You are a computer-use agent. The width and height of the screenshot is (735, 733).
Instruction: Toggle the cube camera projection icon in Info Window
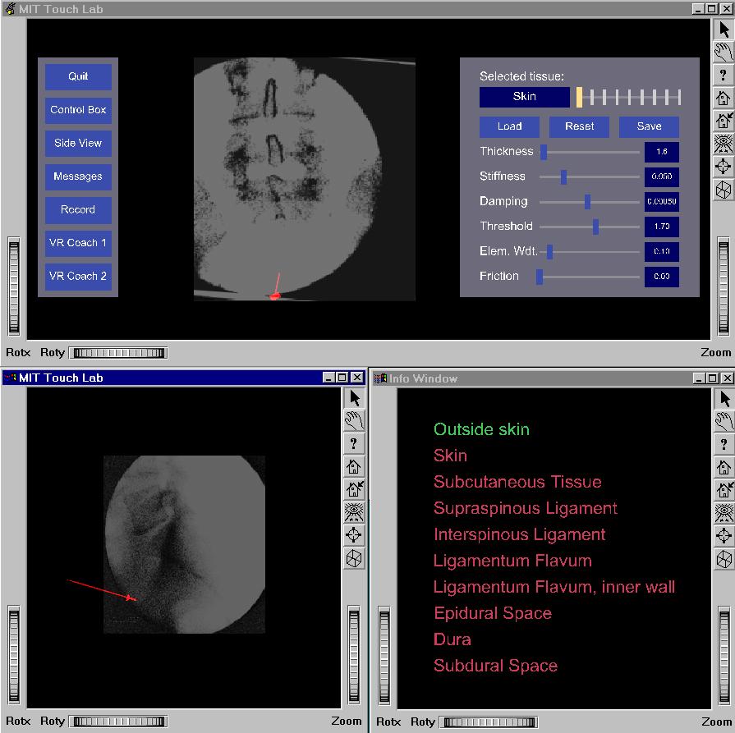click(724, 559)
